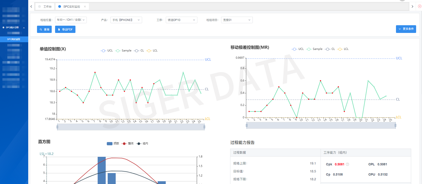Open the 检验位置 dropdown
This screenshot has width=422, height=184.
point(71,20)
